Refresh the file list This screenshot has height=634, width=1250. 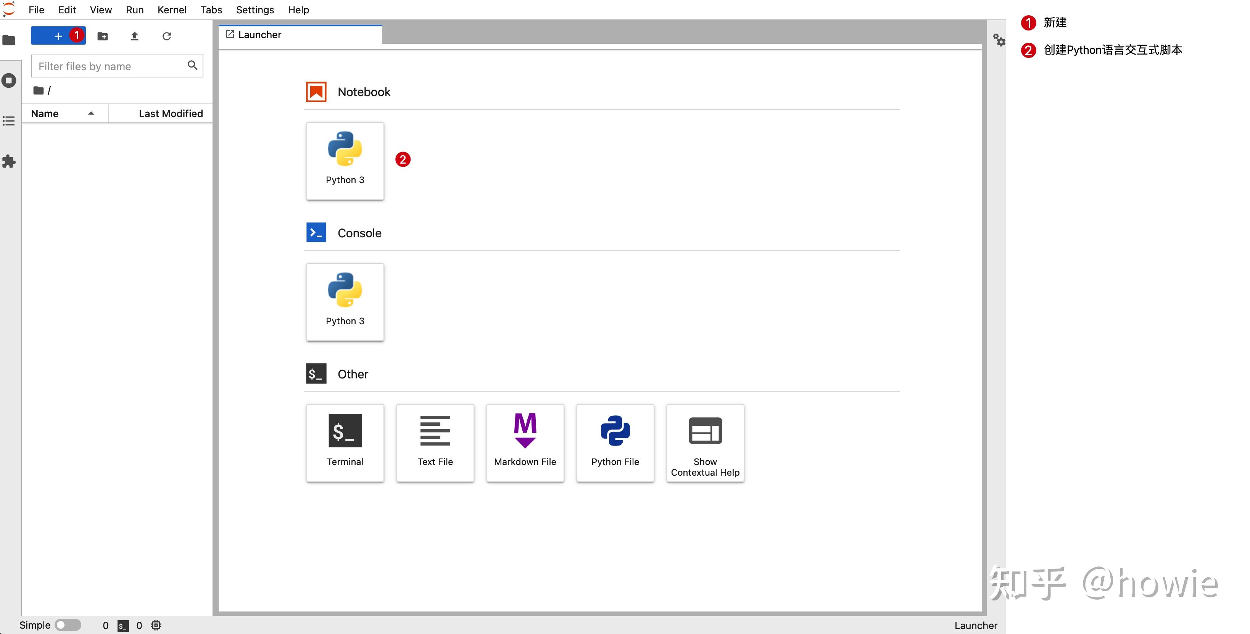[166, 36]
